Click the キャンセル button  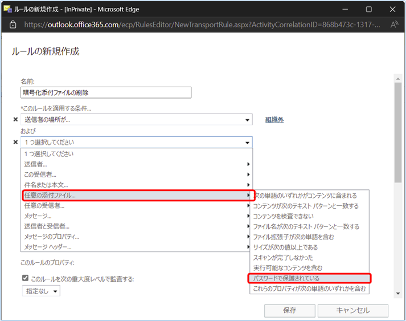(352, 310)
